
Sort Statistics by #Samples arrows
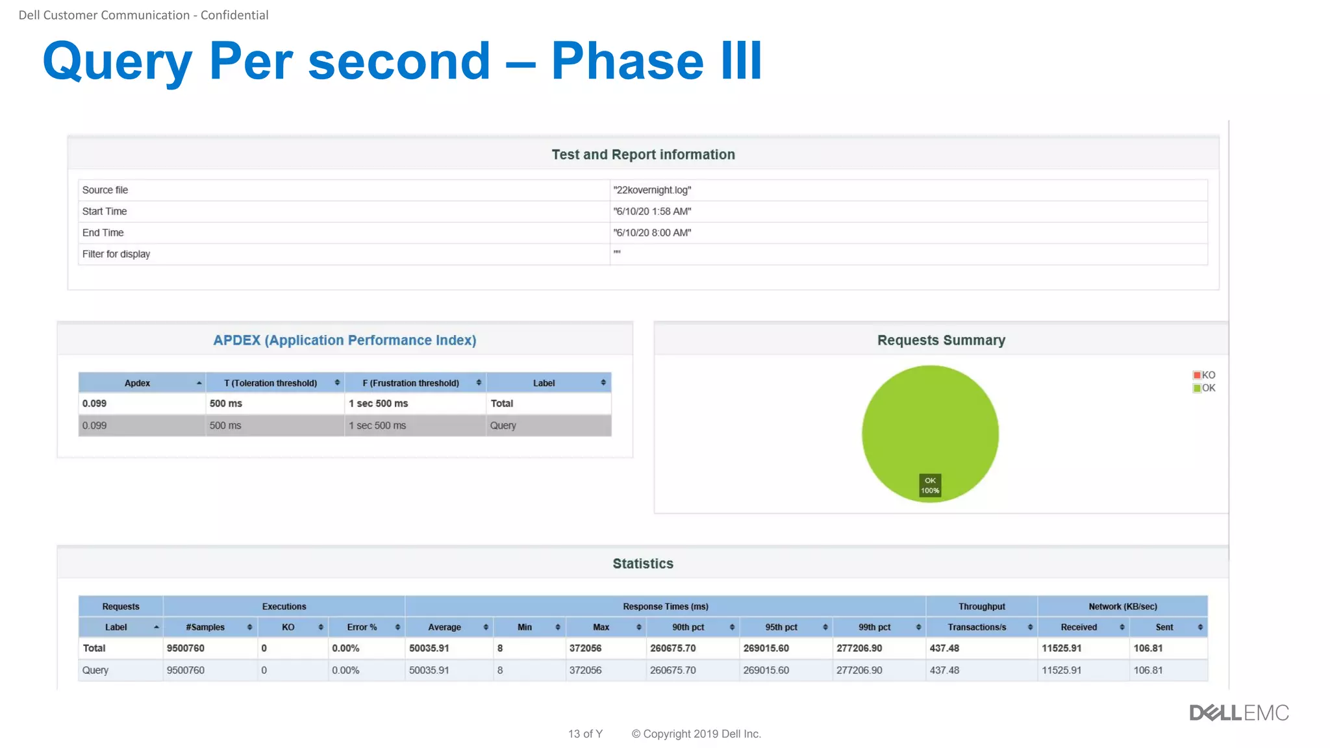[x=249, y=627]
